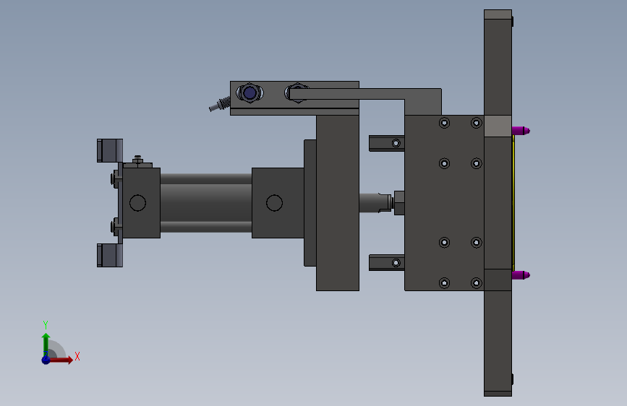The image size is (627, 406).
Task: Select the blue sensor lens on bracket
Action: pos(250,93)
